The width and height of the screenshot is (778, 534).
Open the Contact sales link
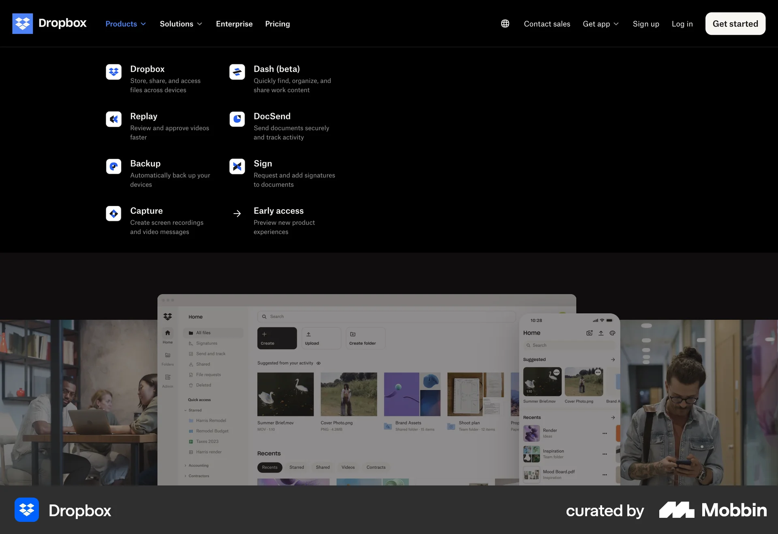pyautogui.click(x=547, y=24)
